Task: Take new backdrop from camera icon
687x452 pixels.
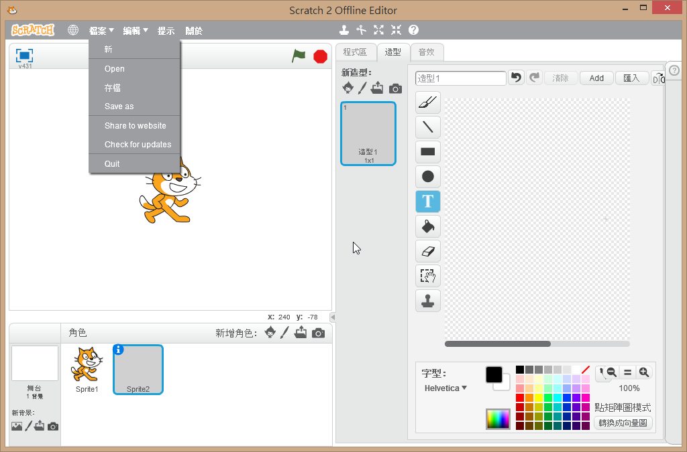Action: [53, 426]
